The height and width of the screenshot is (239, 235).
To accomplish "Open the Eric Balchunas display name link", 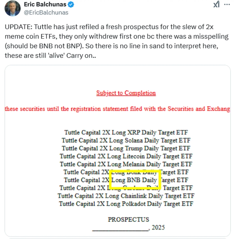I will click(45, 5).
